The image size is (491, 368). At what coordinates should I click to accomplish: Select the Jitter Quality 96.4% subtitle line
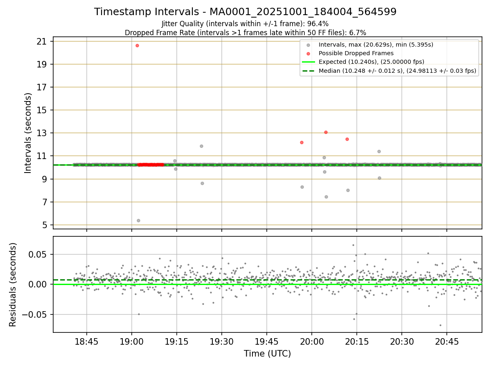point(245,24)
